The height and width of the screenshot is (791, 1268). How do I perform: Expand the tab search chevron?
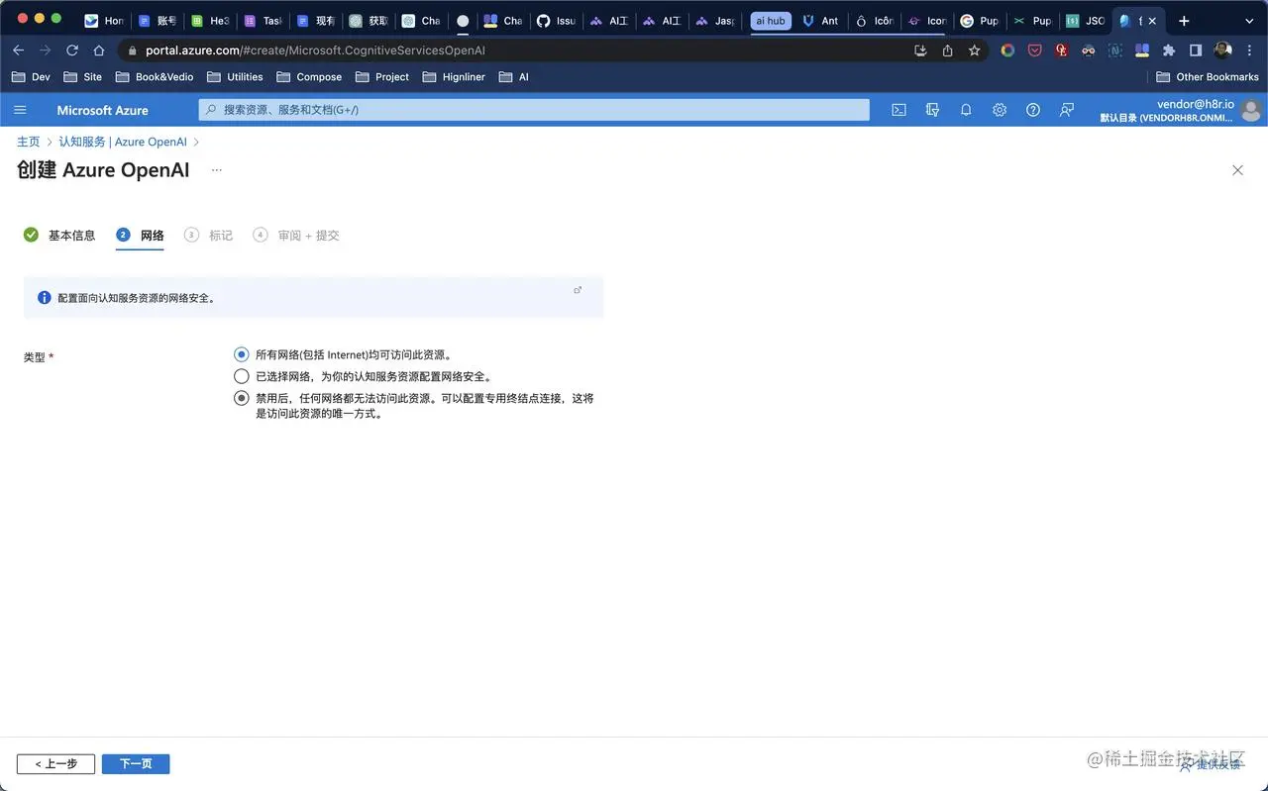[1248, 20]
